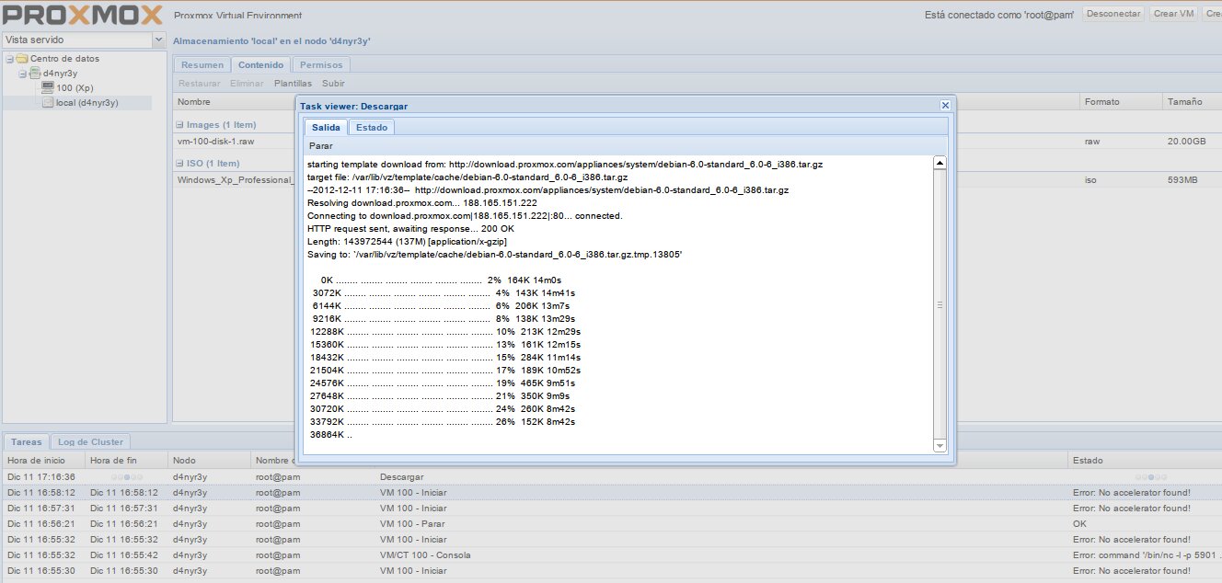Select the Salida tab in Task viewer
Image resolution: width=1222 pixels, height=583 pixels.
[x=326, y=127]
